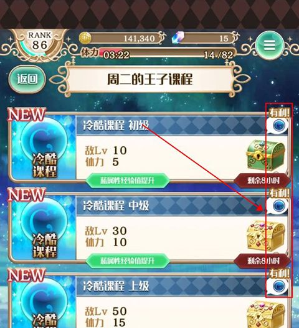Tap the crystal gem icon
This screenshot has width=299, height=328.
(x=178, y=37)
